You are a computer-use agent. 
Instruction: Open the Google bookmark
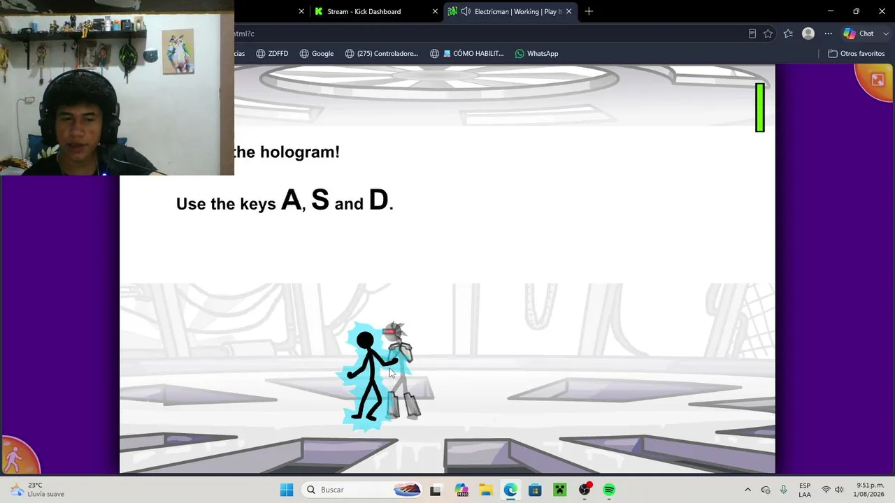316,54
